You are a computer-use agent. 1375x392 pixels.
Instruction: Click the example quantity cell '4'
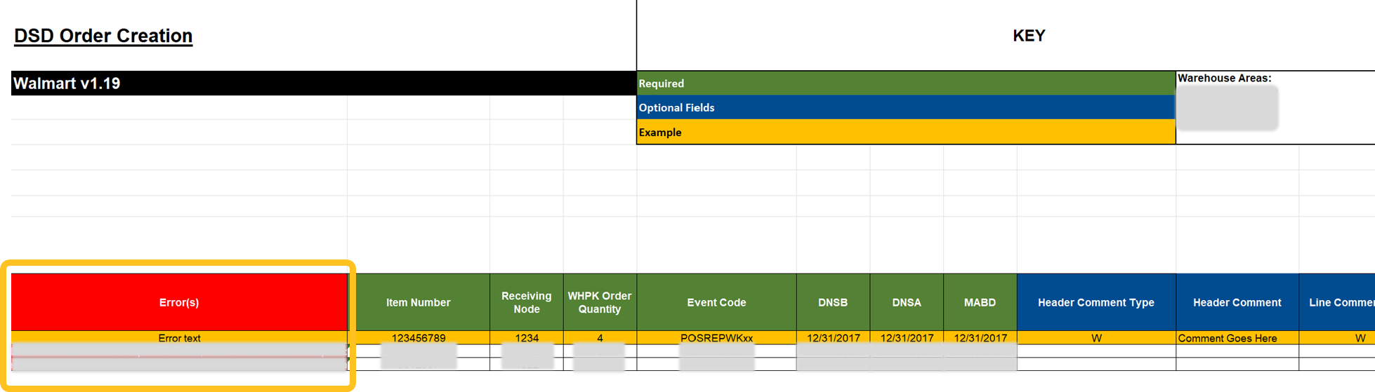600,338
